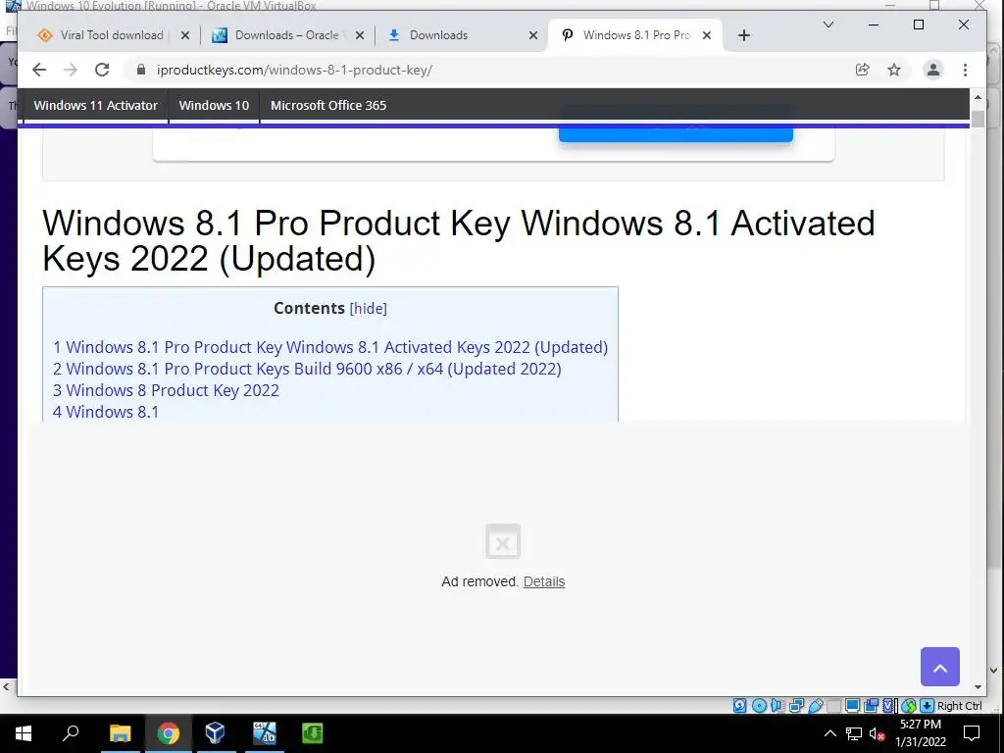Screen dimensions: 1004x753
Task: Open Windows 11 Activator menu item
Action: [95, 105]
